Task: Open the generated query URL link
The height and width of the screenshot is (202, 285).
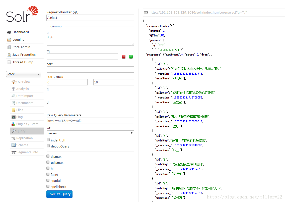Action: [198, 13]
